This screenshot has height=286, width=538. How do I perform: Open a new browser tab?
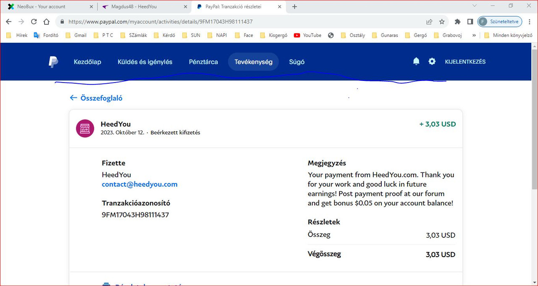click(295, 6)
